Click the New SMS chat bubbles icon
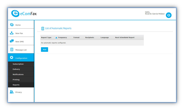 click(x=12, y=41)
